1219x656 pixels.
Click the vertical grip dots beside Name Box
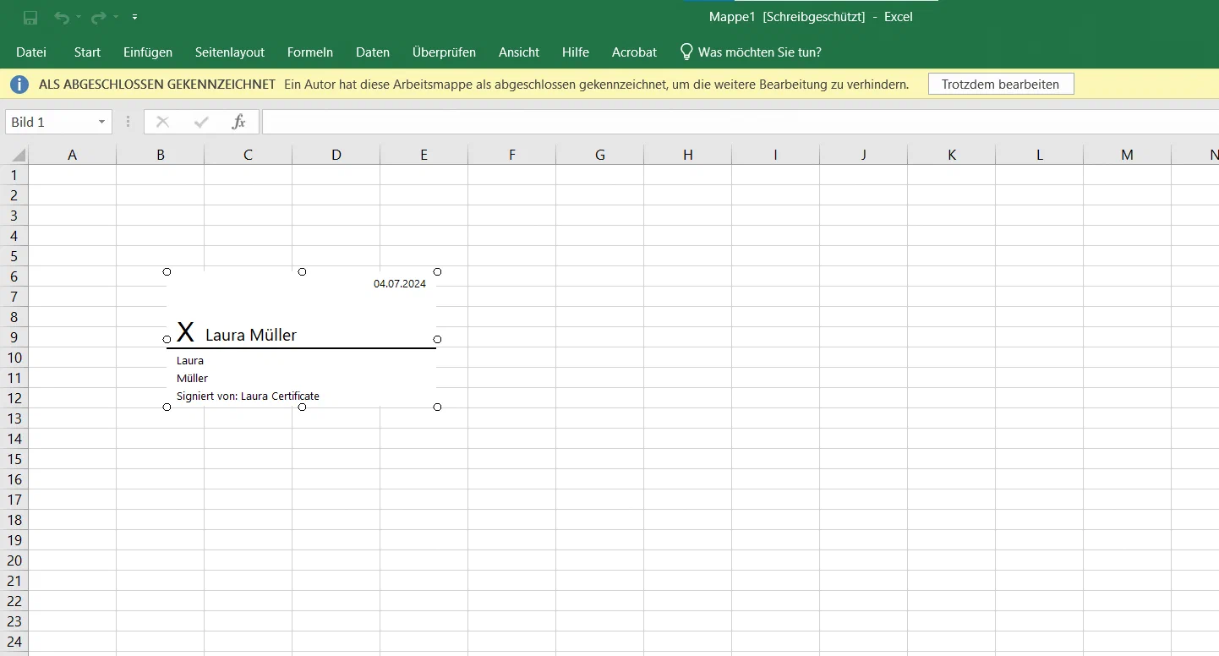point(128,122)
